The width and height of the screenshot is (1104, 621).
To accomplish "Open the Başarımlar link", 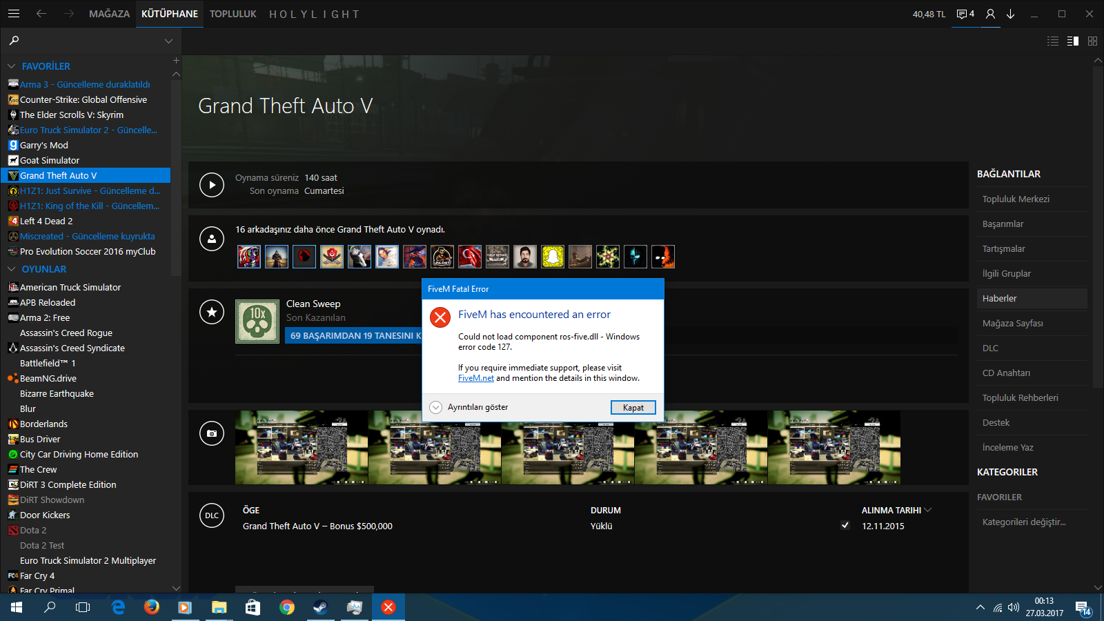I will (x=1003, y=224).
